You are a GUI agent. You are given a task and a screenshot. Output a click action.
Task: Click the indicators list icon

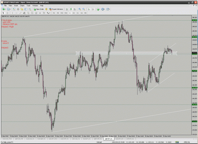point(98,9)
